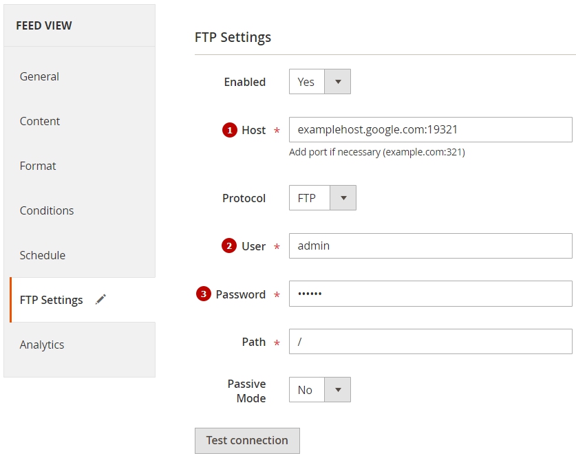Image resolution: width=576 pixels, height=458 pixels.
Task: Open the Passive Mode dropdown arrow
Action: (x=338, y=389)
